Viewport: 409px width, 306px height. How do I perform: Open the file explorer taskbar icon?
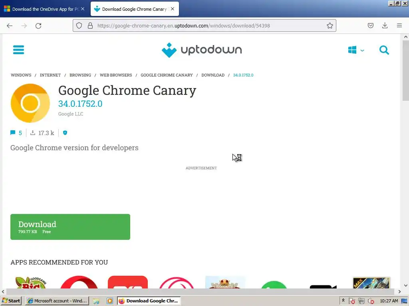tap(96, 301)
